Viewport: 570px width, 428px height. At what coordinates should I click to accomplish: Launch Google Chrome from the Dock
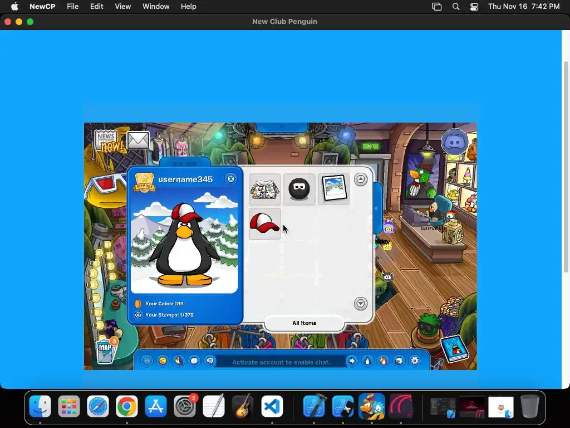[127, 406]
